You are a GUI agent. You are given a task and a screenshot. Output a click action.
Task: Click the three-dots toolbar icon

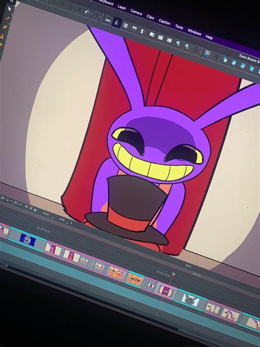[x=108, y=20]
